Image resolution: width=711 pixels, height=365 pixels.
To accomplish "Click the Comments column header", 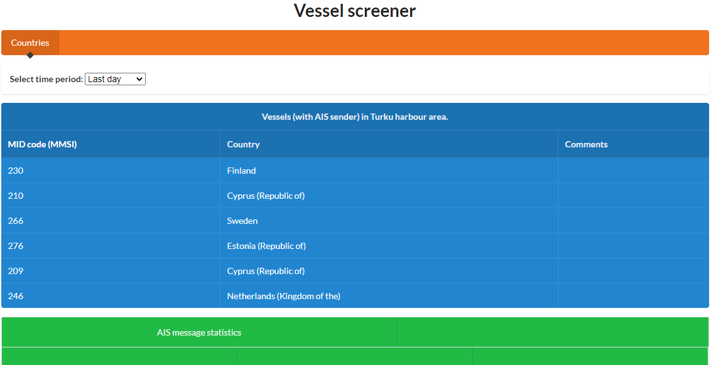I will 586,144.
